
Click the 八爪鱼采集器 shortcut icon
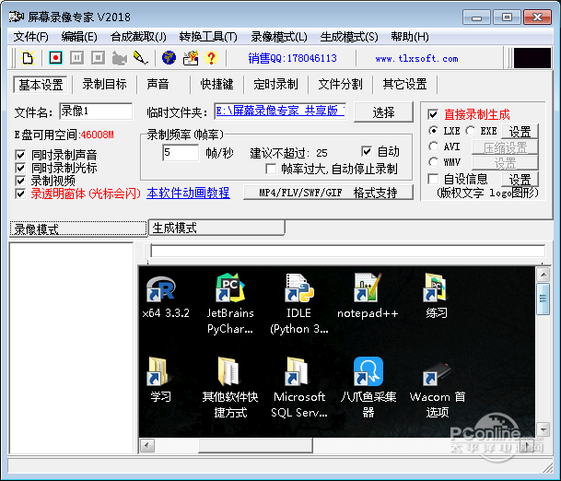(368, 371)
